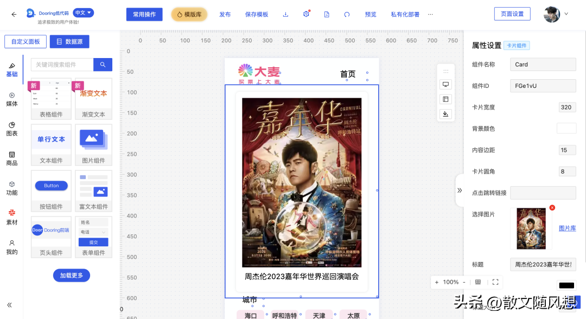Click the concert poster on the canvas
This screenshot has height=319, width=586.
click(302, 182)
